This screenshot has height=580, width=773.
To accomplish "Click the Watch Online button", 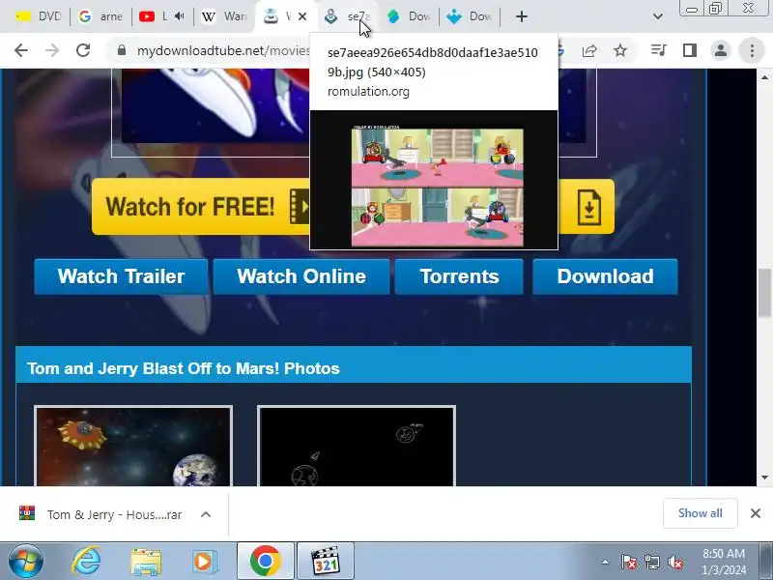I will [301, 276].
